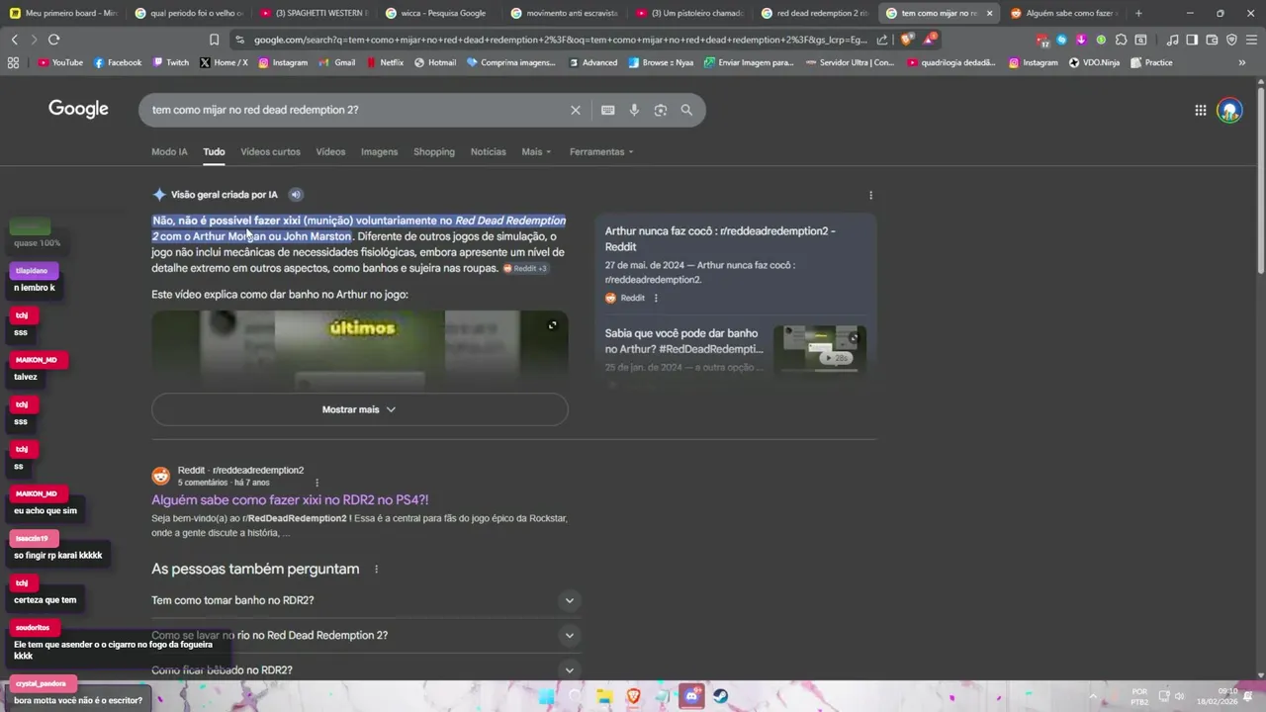
Task: Open the Windows Start menu
Action: [546, 696]
